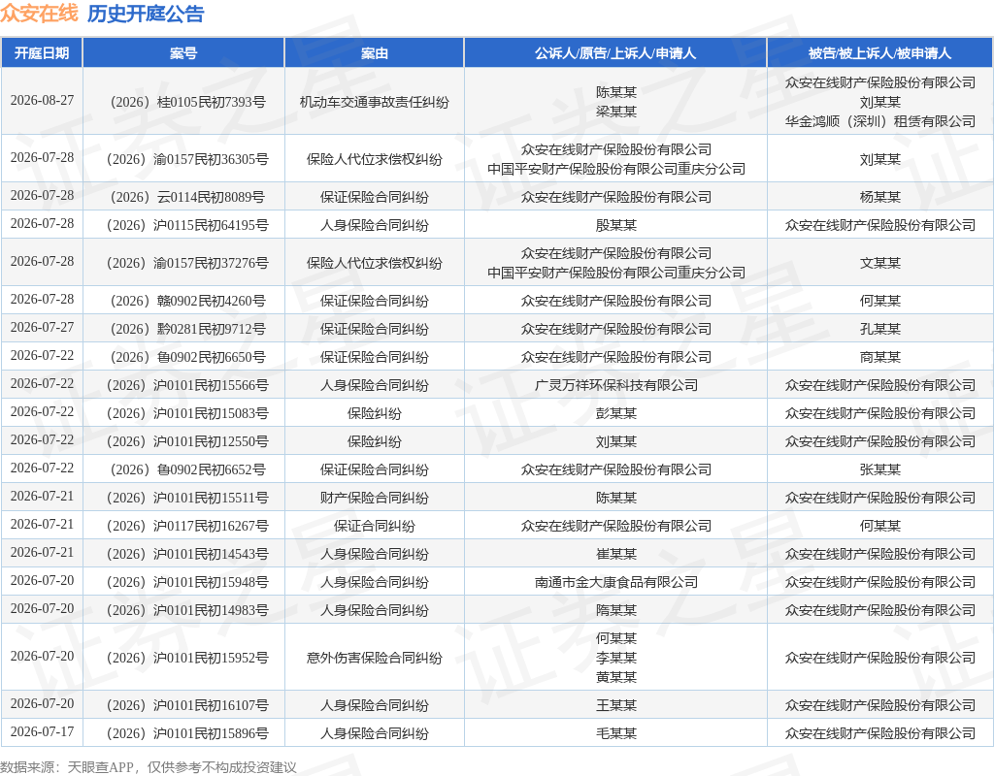Screen dimensions: 994x776
Task: Select case number 赣0902民初4260号
Action: [187, 301]
